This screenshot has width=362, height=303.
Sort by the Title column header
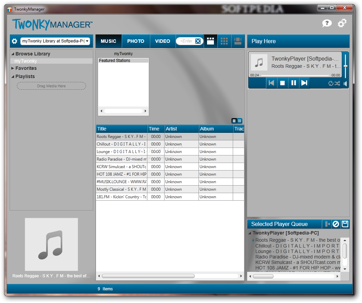[121, 129]
